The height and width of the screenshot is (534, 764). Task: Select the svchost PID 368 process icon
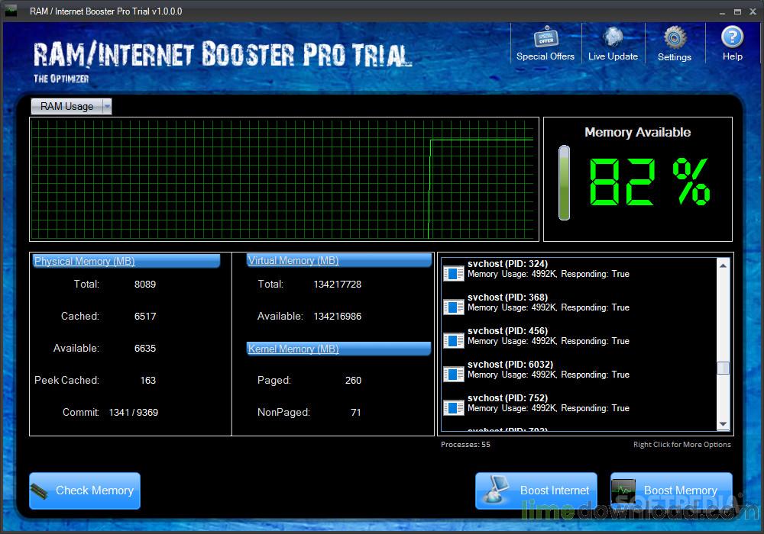[454, 307]
